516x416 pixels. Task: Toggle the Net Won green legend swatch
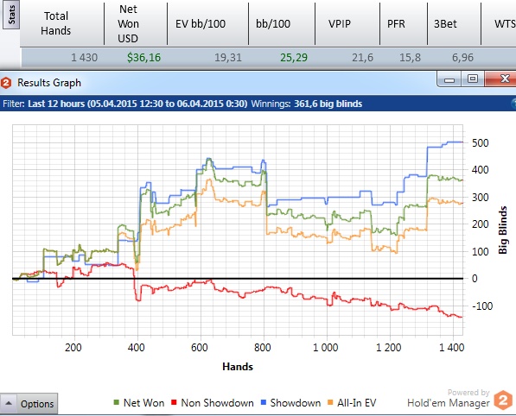coord(116,402)
